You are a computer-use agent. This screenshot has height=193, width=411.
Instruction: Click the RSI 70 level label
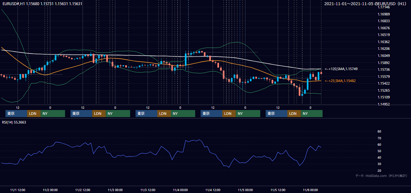tap(379, 138)
